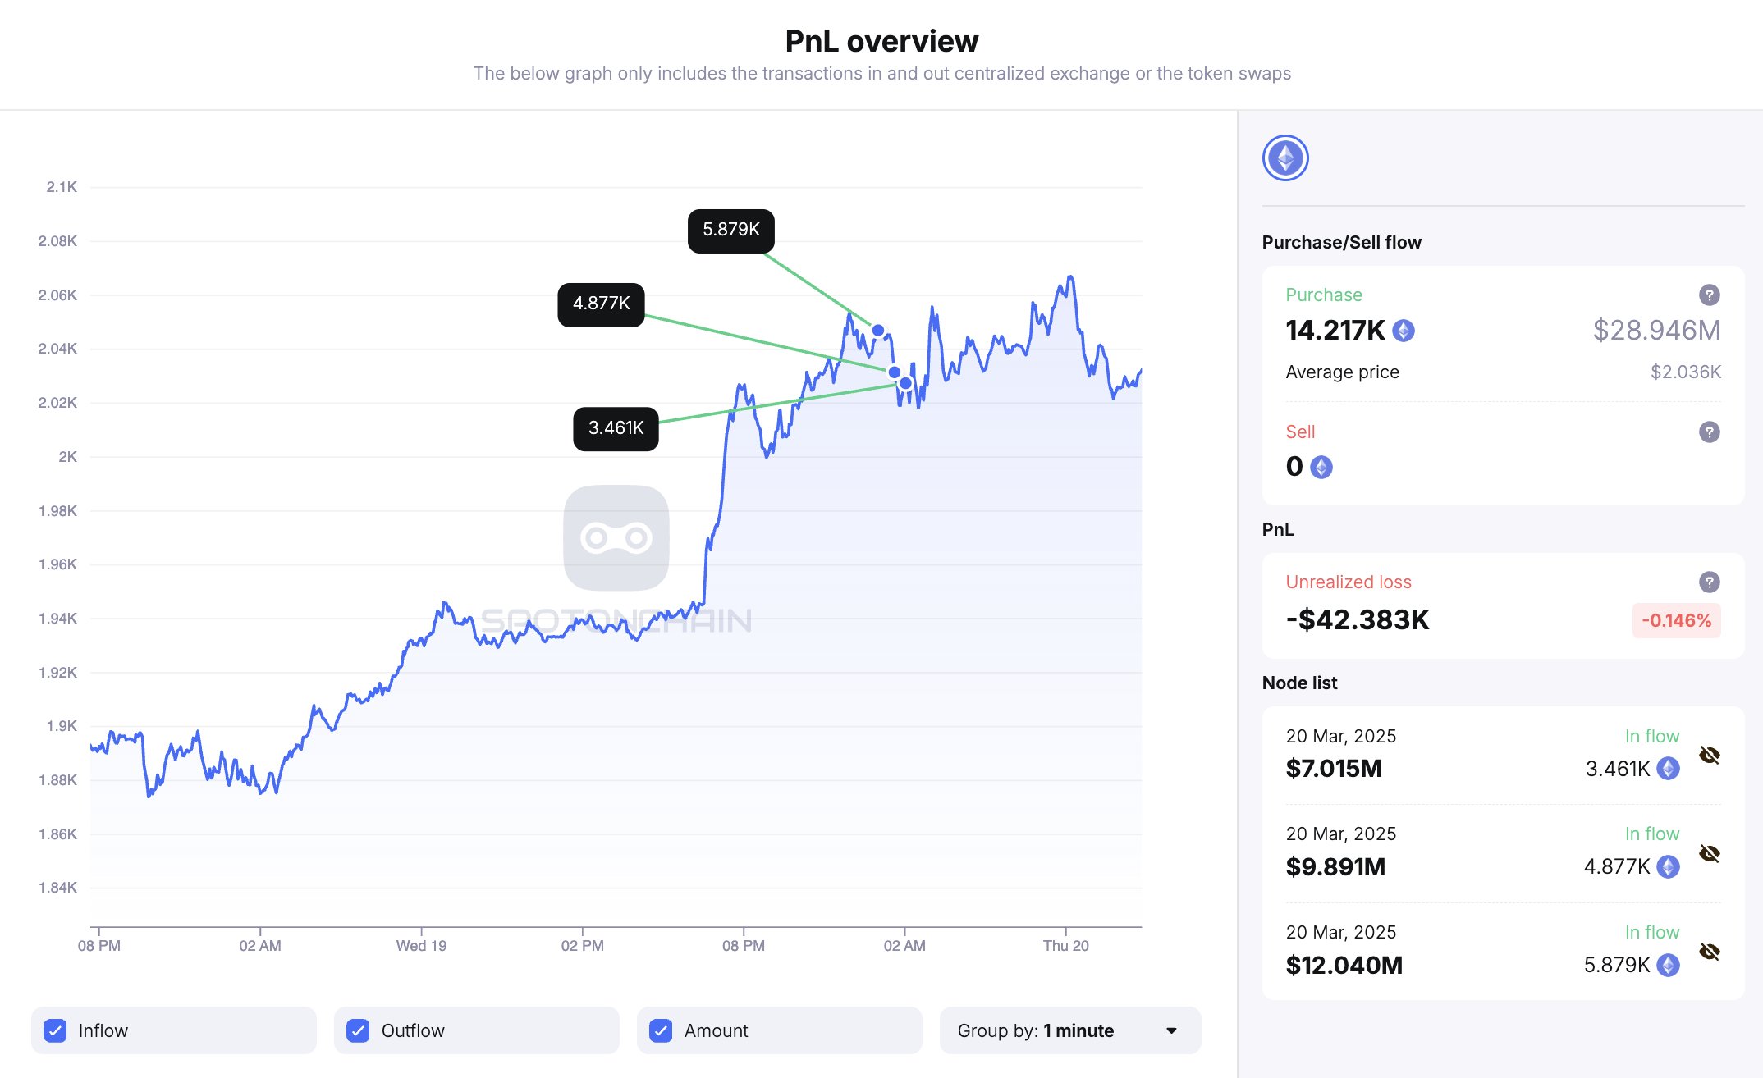Click the -0.146% loss percentage badge
Image resolution: width=1763 pixels, height=1078 pixels.
pyautogui.click(x=1676, y=620)
